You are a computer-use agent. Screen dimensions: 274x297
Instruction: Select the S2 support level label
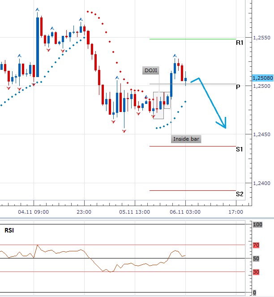[x=240, y=194]
